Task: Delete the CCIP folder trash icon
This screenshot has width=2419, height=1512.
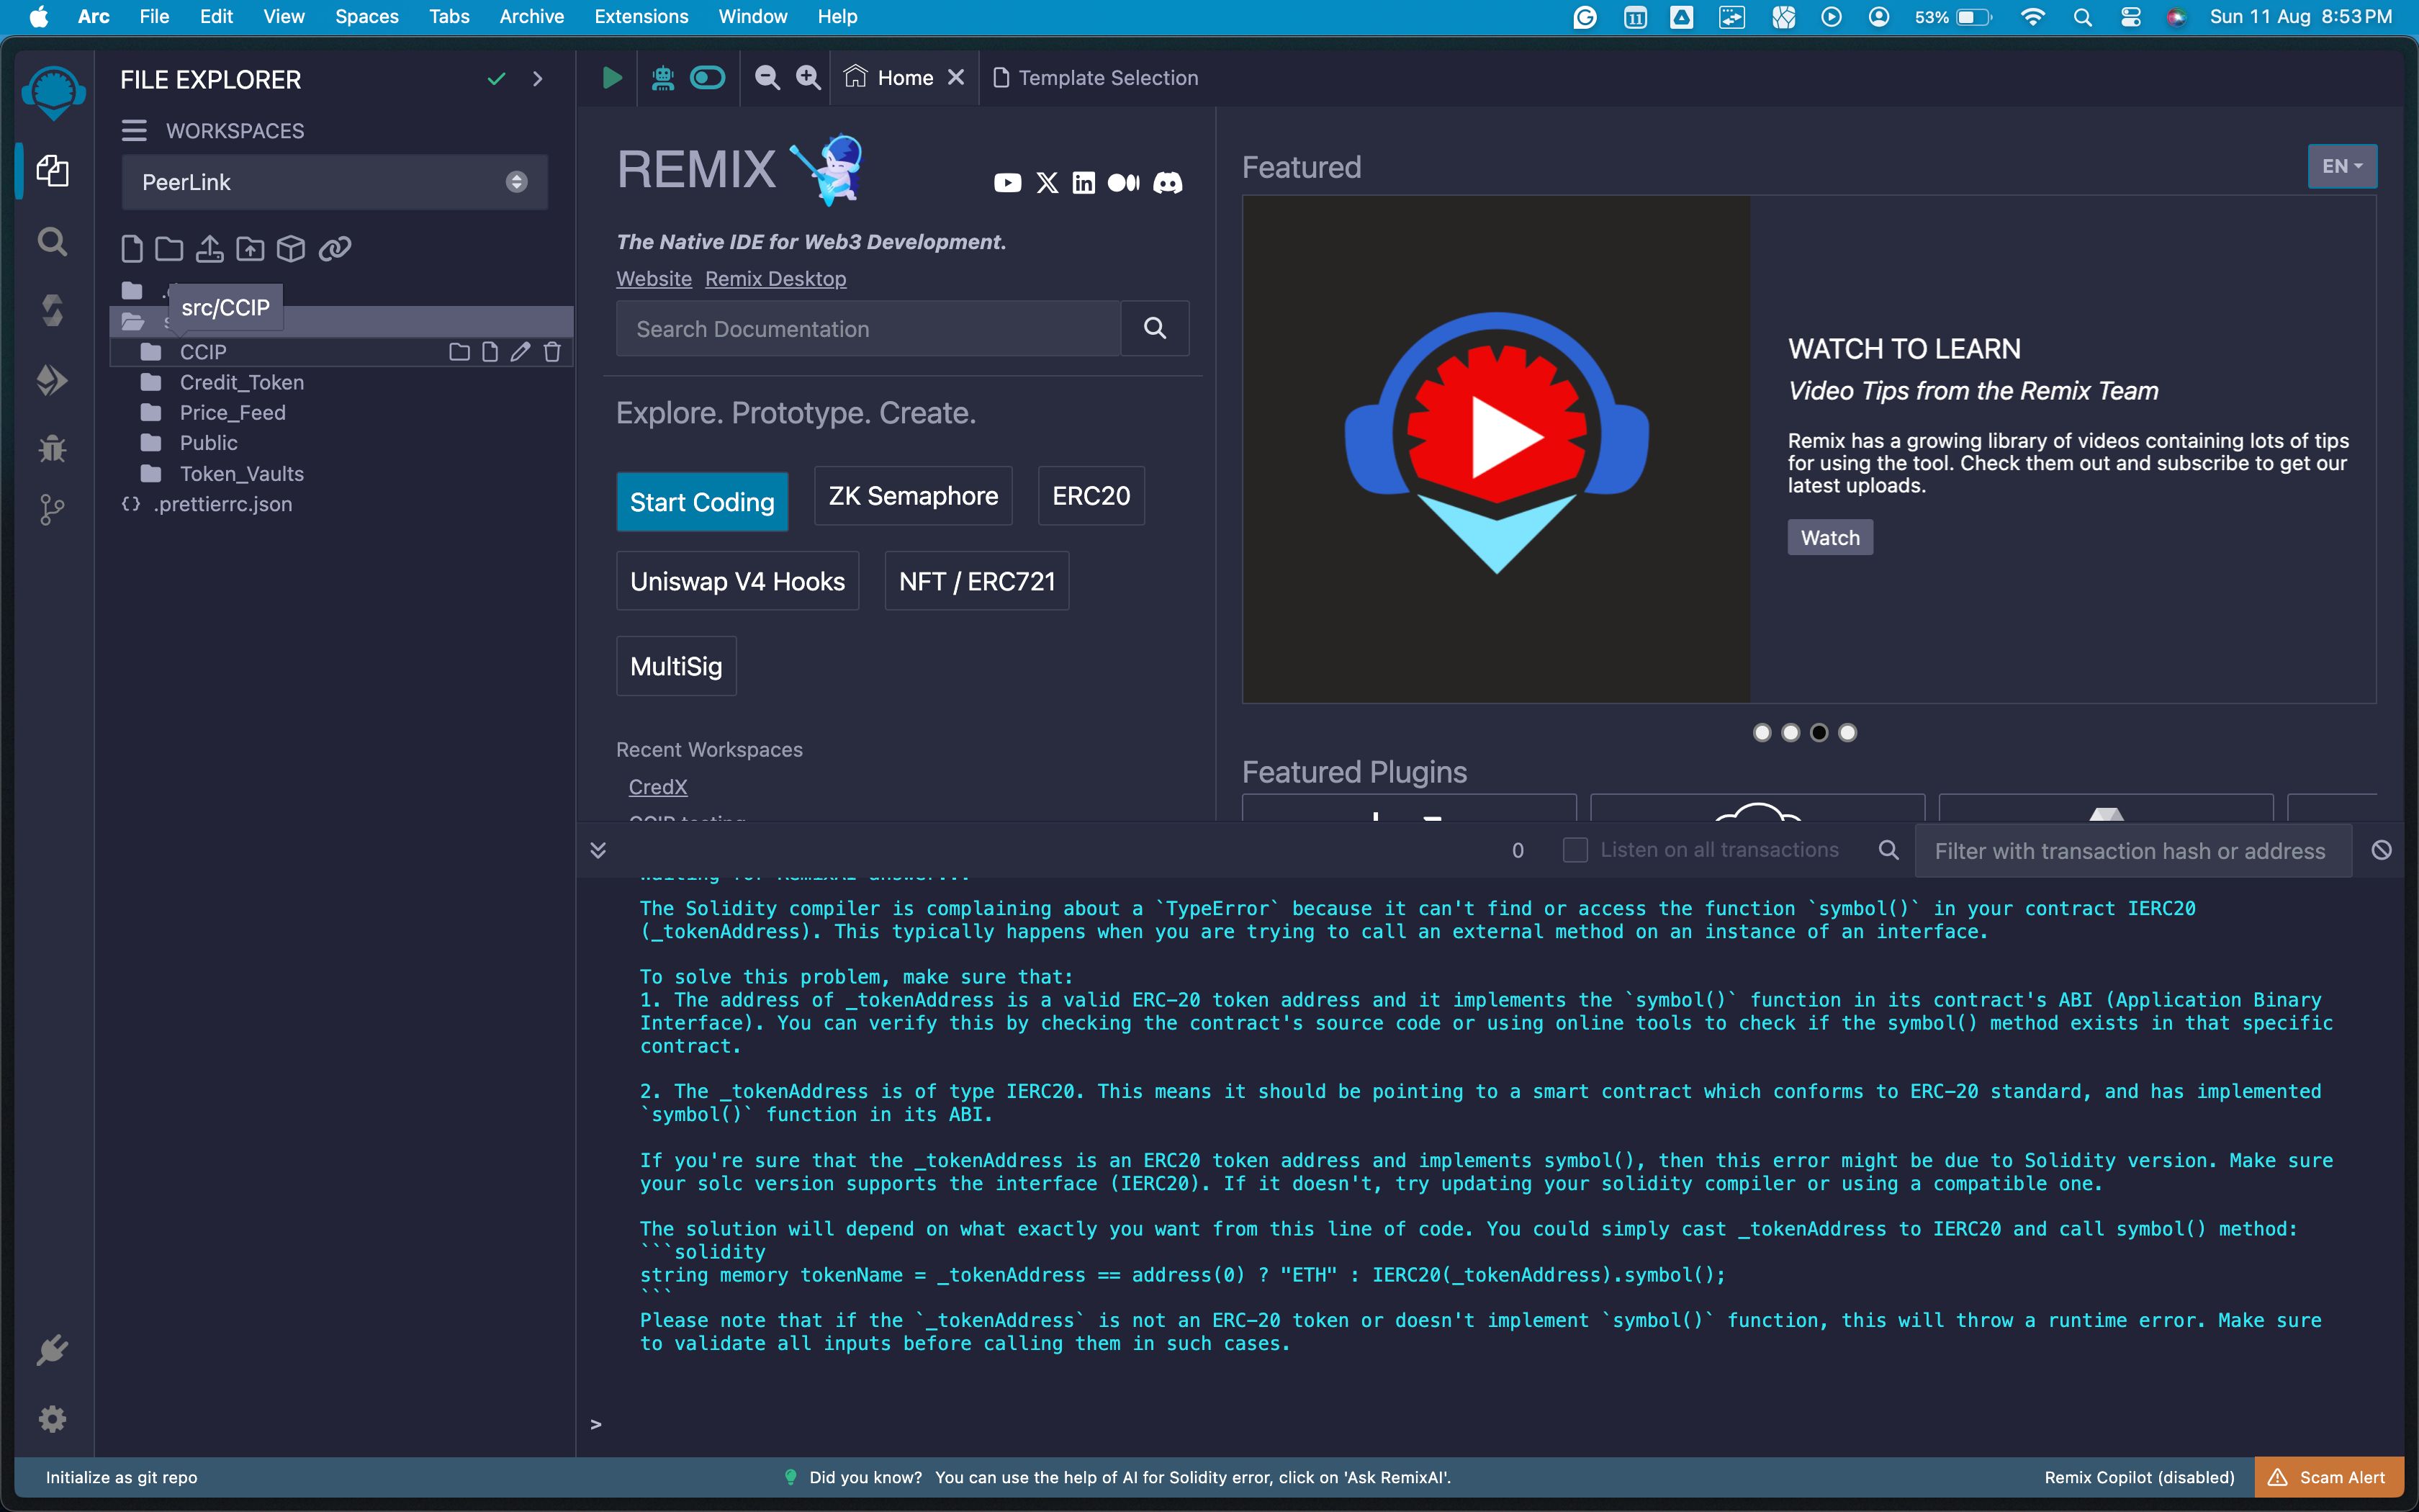Action: pyautogui.click(x=551, y=352)
